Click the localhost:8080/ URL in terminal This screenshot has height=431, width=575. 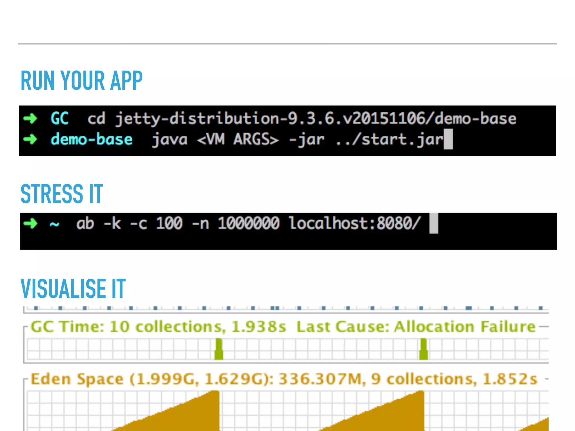pyautogui.click(x=355, y=224)
